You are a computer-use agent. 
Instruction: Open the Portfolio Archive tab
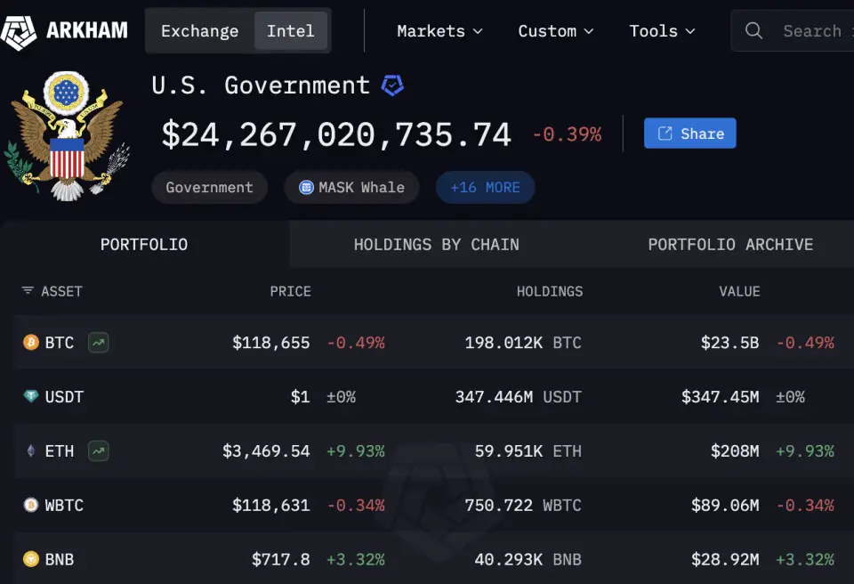(730, 244)
